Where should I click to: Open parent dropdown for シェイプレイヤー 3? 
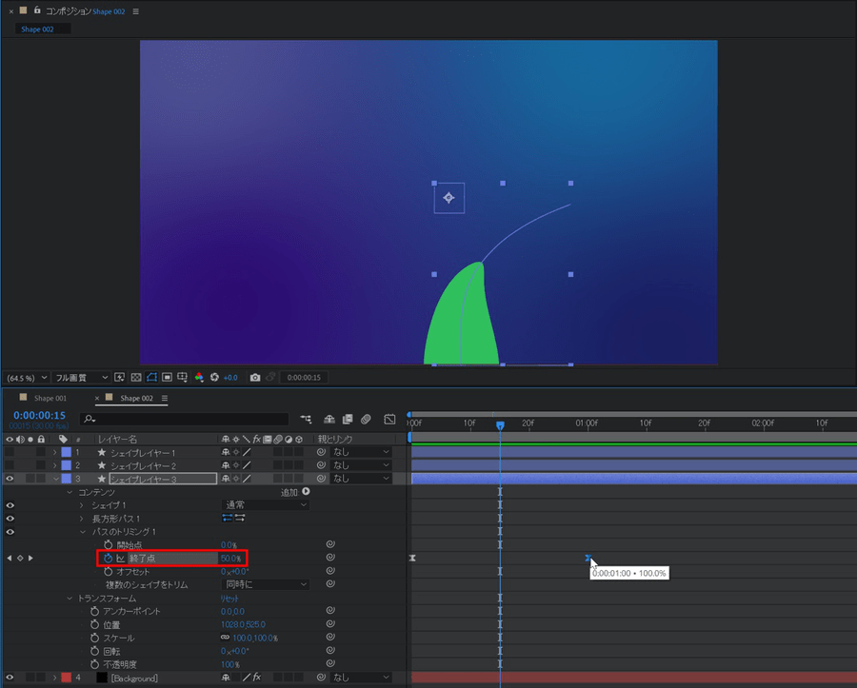point(361,479)
